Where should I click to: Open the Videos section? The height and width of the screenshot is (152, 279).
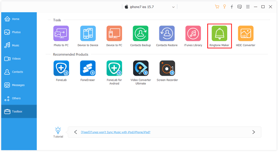coord(19,58)
